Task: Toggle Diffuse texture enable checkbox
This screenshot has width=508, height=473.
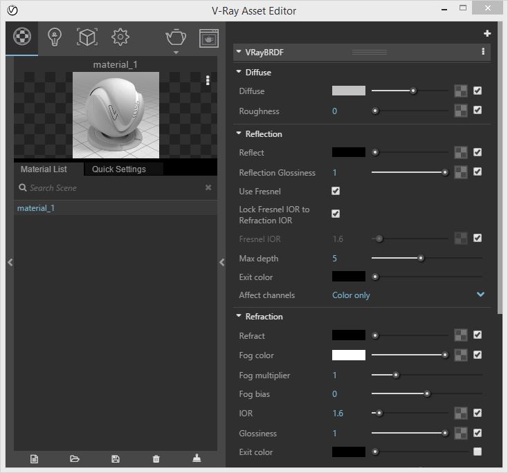Action: pyautogui.click(x=478, y=91)
